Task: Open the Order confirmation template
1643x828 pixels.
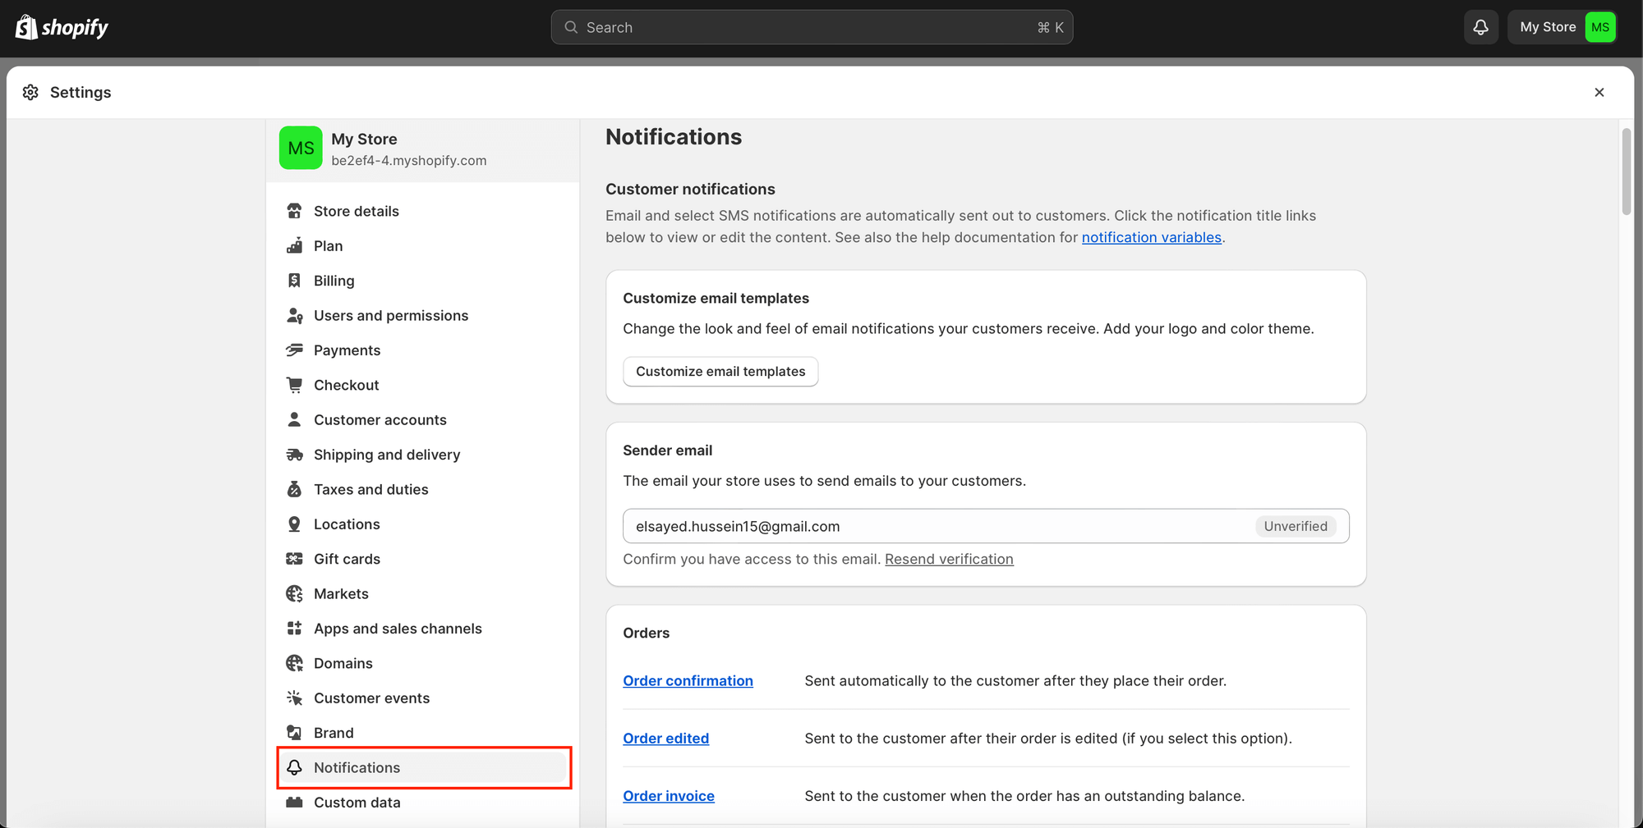Action: point(688,681)
